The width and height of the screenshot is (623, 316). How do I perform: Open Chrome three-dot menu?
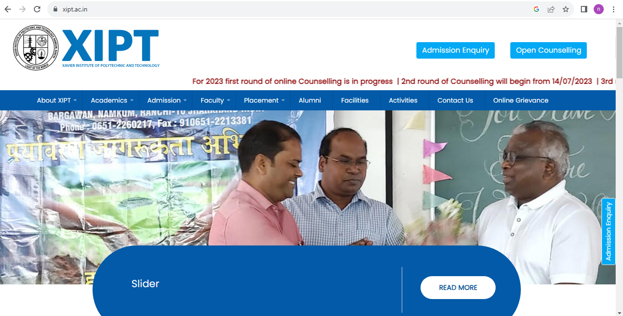[x=613, y=9]
